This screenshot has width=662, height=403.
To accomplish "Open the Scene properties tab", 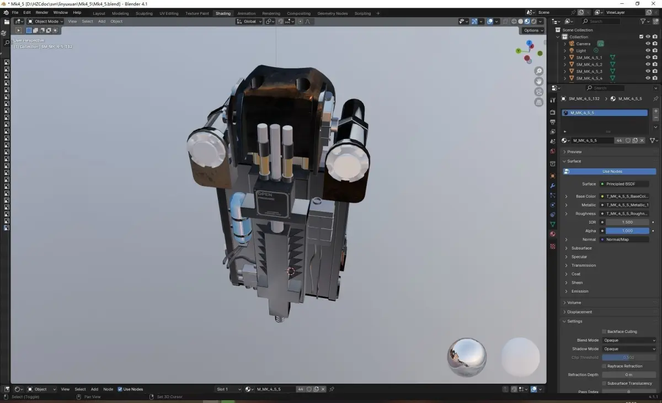I will pos(553,141).
